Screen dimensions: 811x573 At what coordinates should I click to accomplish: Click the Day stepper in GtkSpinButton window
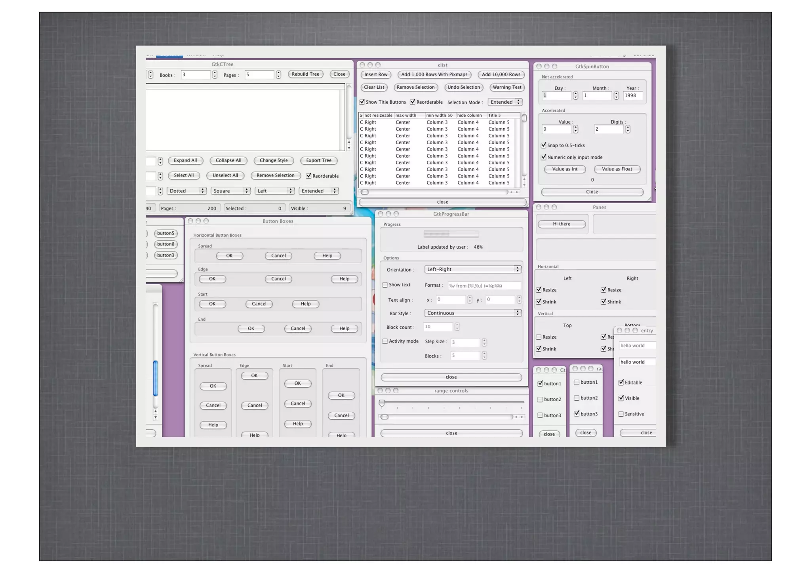coord(575,95)
